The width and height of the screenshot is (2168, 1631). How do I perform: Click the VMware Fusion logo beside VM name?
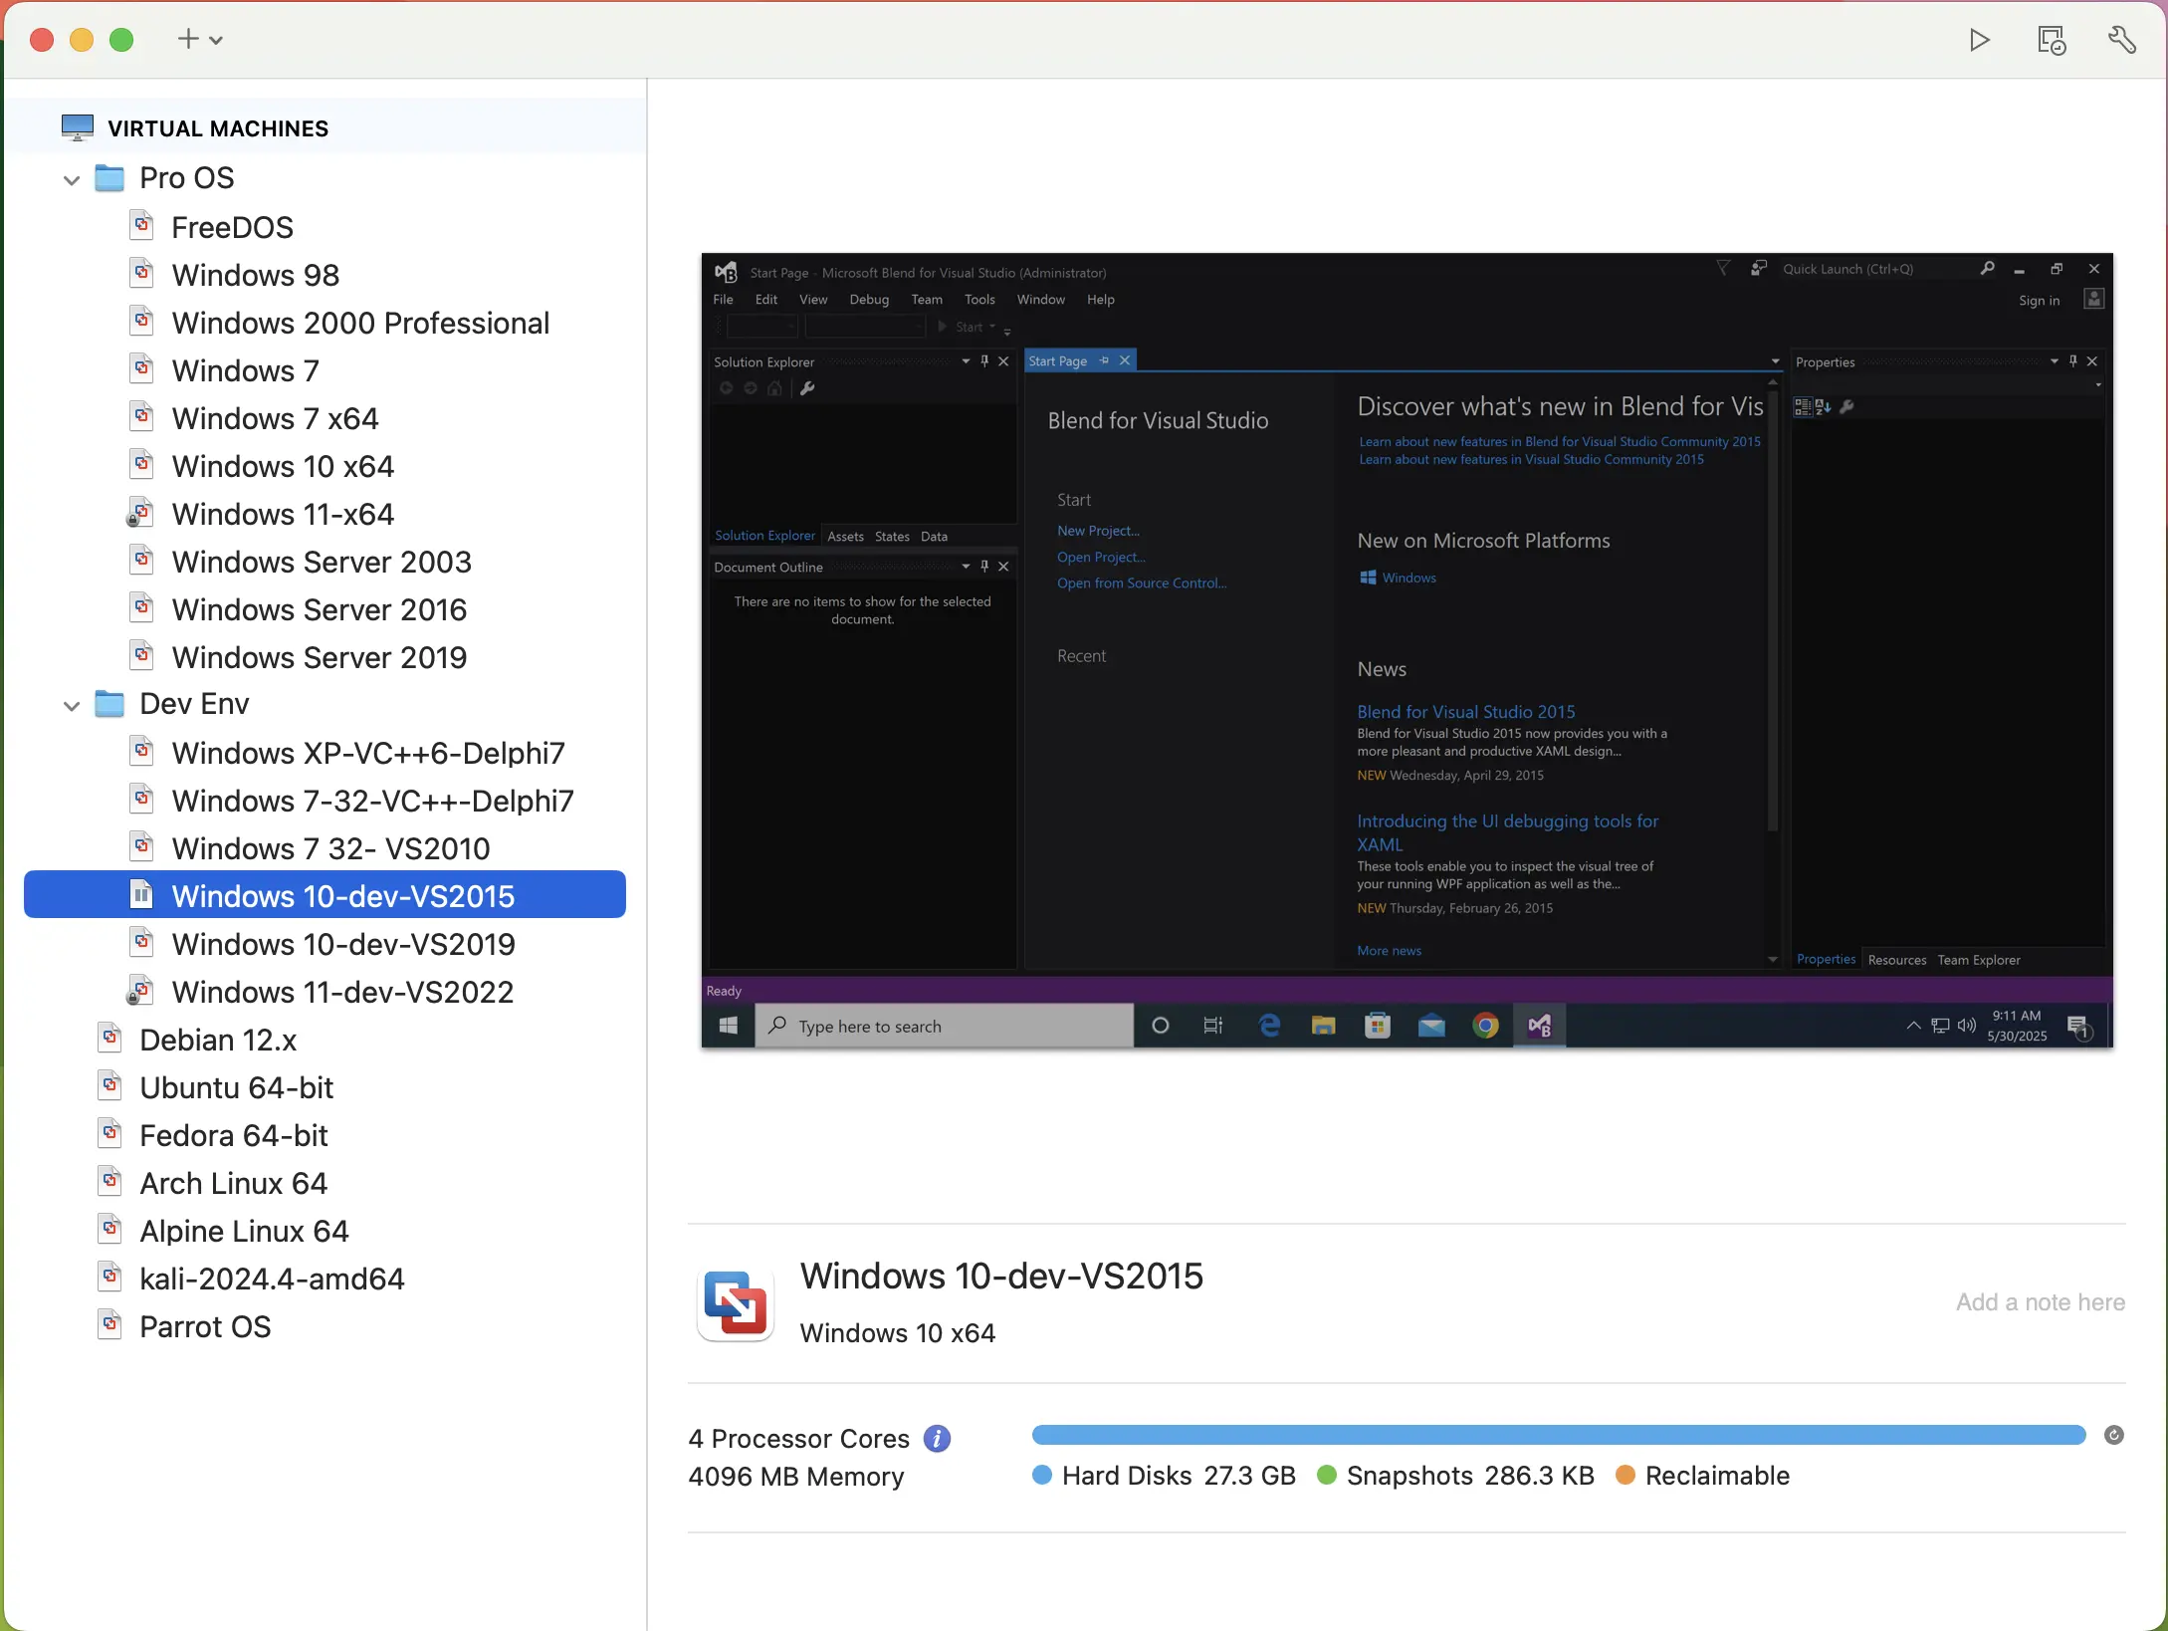point(736,1303)
